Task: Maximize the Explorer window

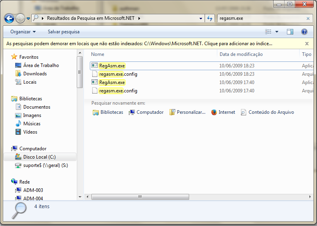Action: coord(290,4)
